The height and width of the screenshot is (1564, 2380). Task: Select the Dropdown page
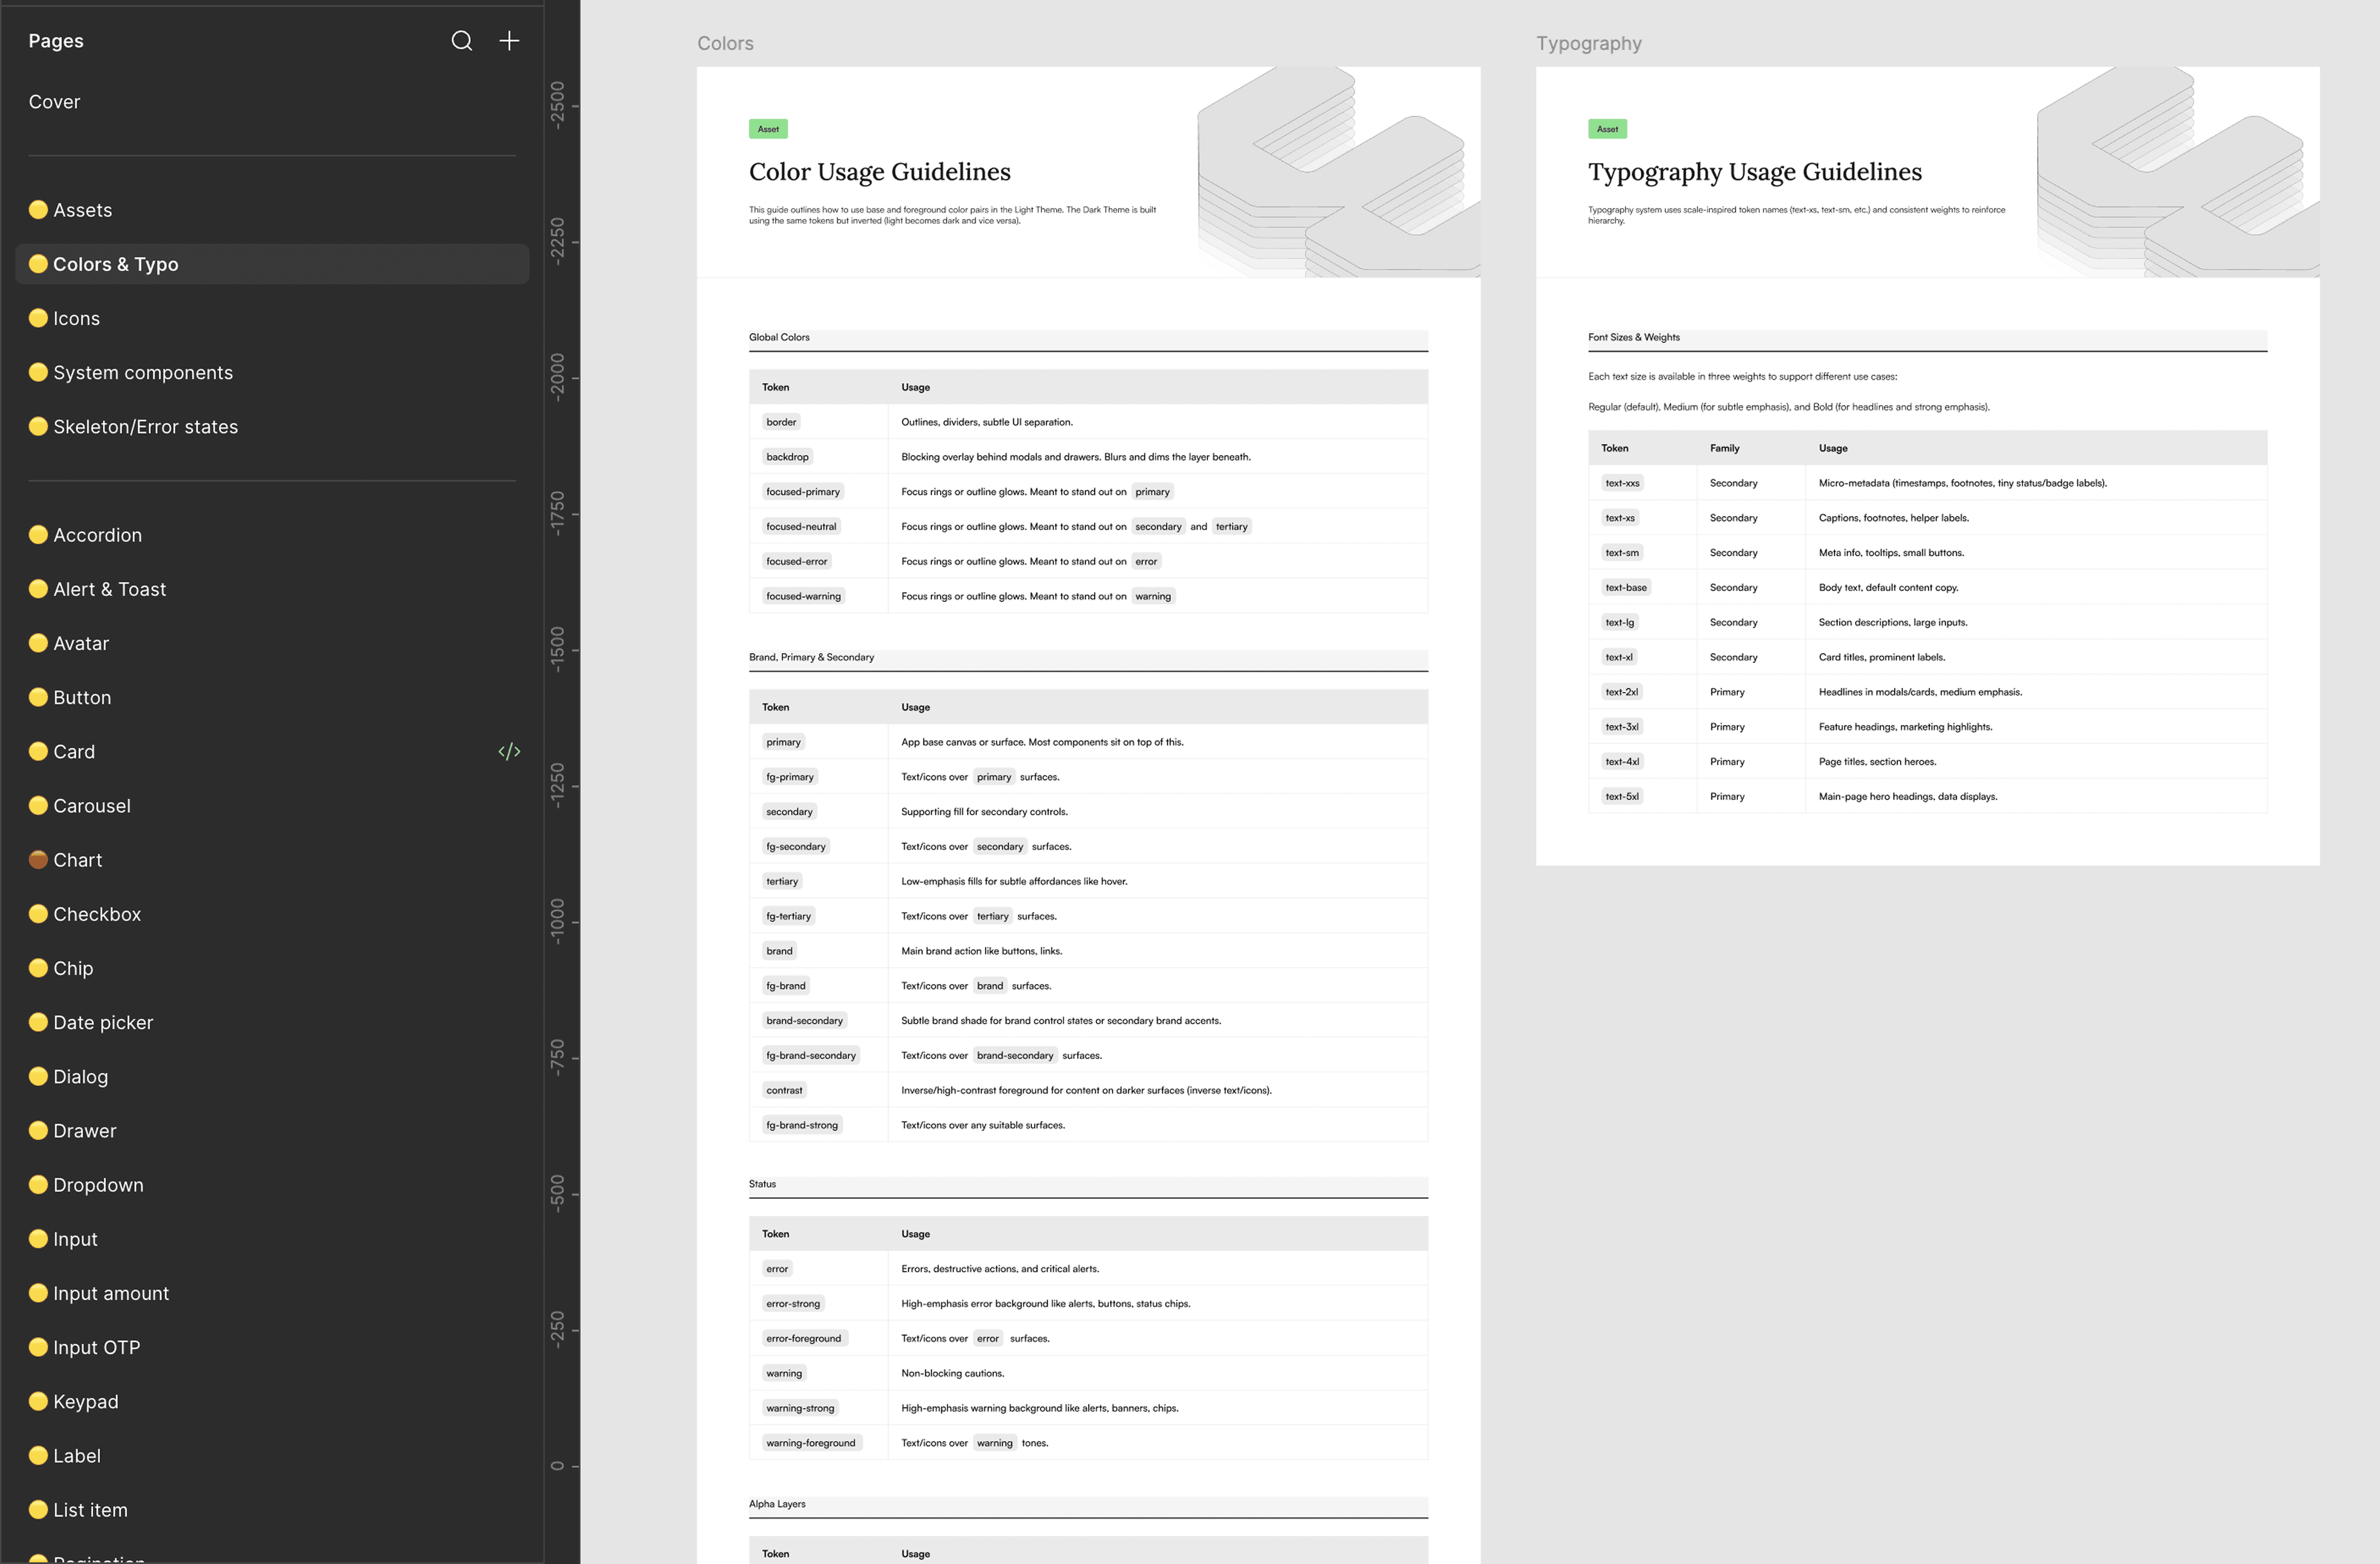272,1185
